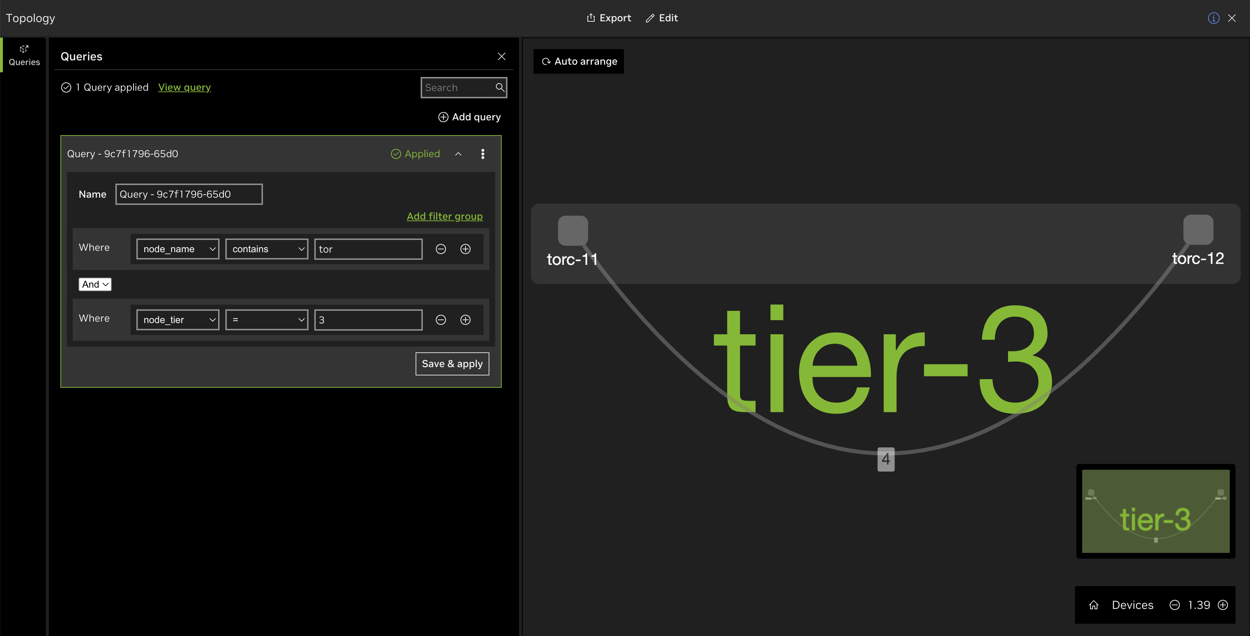Remove the node_name filter row
1250x636 pixels.
(441, 249)
